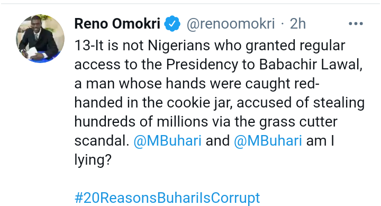The width and height of the screenshot is (381, 206).
Task: Open the #20ReasonsBuhariIsCorrupt hashtag
Action: click(x=167, y=198)
